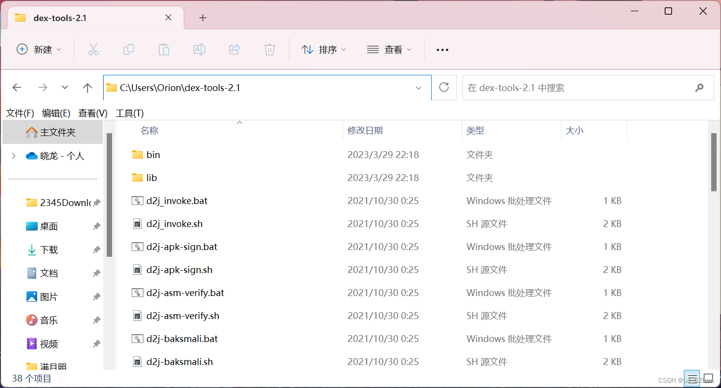Unpin 2345Downloads using its pin icon

[97, 203]
